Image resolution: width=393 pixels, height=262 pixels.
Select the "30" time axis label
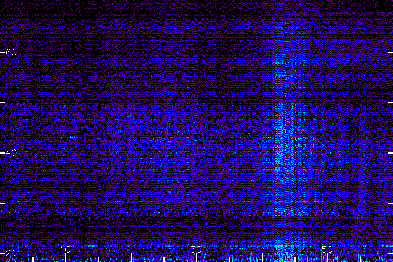pos(196,249)
